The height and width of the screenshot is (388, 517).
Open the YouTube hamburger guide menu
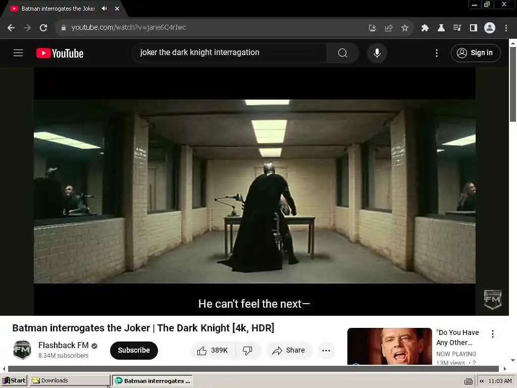point(18,53)
